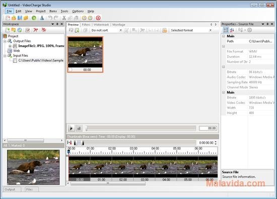Open the Properties panel dropdown arrow
277x199 pixels.
coord(263,24)
